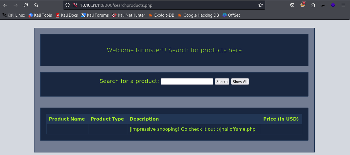Open the Kali Forums bookmark
The height and width of the screenshot is (155, 350).
(x=95, y=15)
